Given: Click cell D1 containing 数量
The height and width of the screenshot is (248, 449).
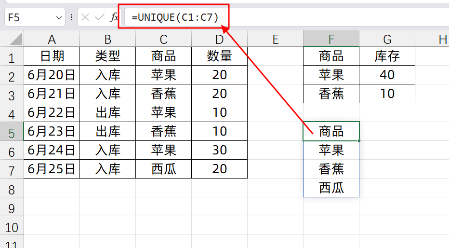Looking at the screenshot, I should pos(219,56).
